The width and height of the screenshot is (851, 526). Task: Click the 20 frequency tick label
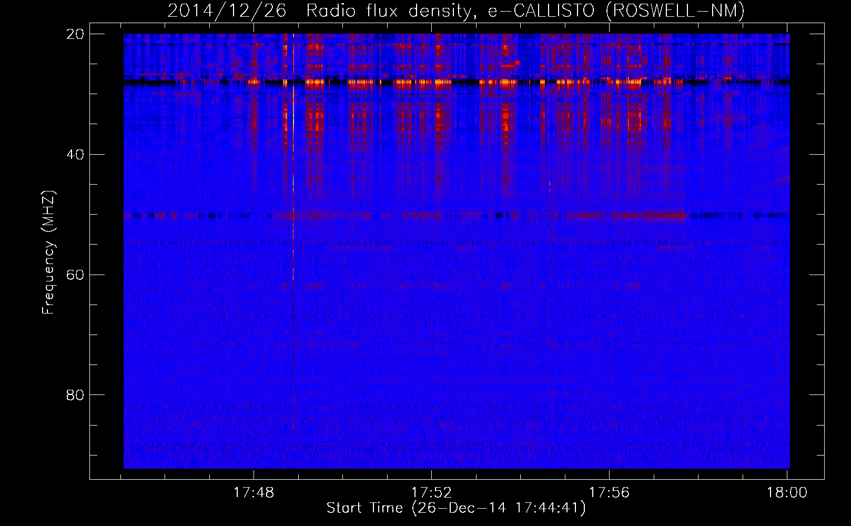(x=75, y=34)
